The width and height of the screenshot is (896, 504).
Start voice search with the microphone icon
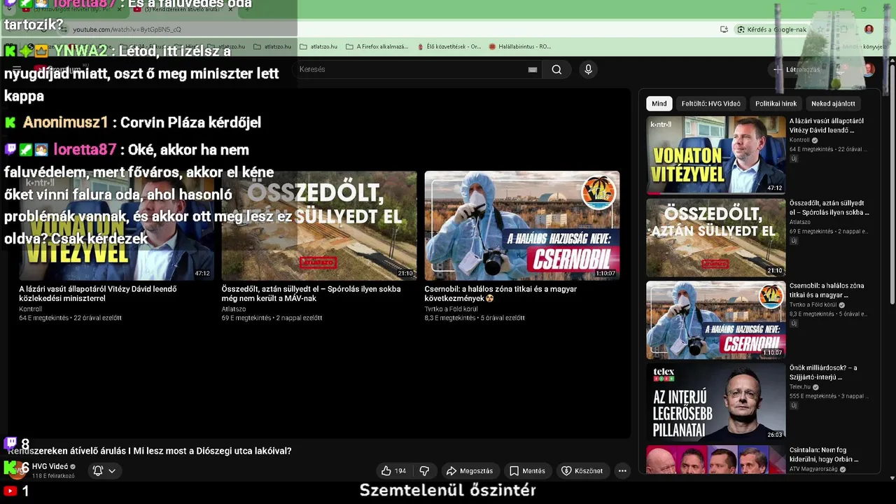(588, 69)
